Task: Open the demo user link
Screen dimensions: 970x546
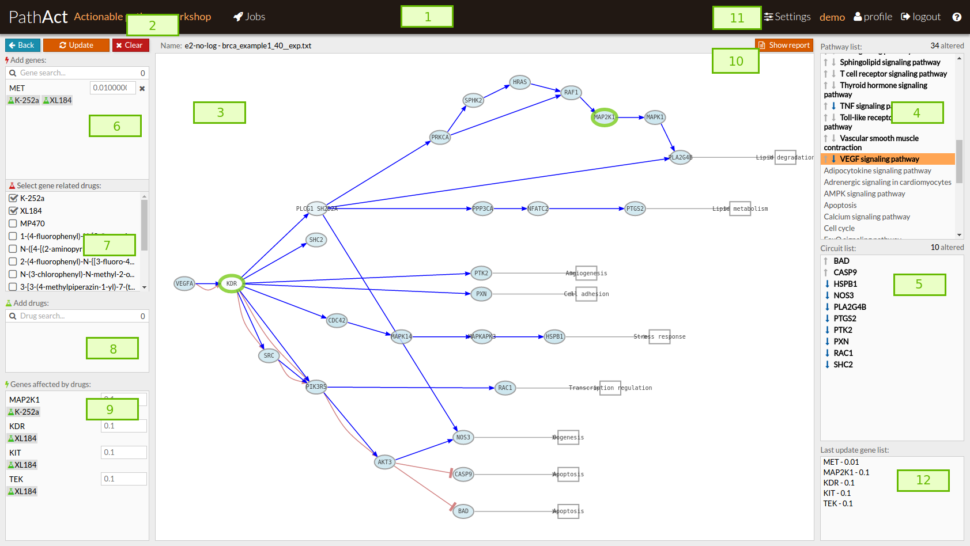Action: (x=832, y=17)
